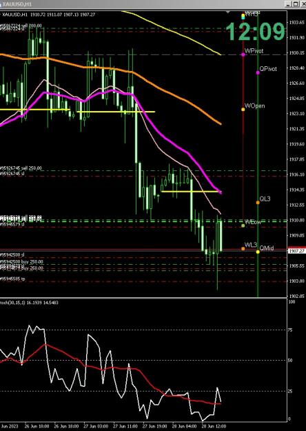Click time axis label 28 Jun 04:00

pos(184,426)
